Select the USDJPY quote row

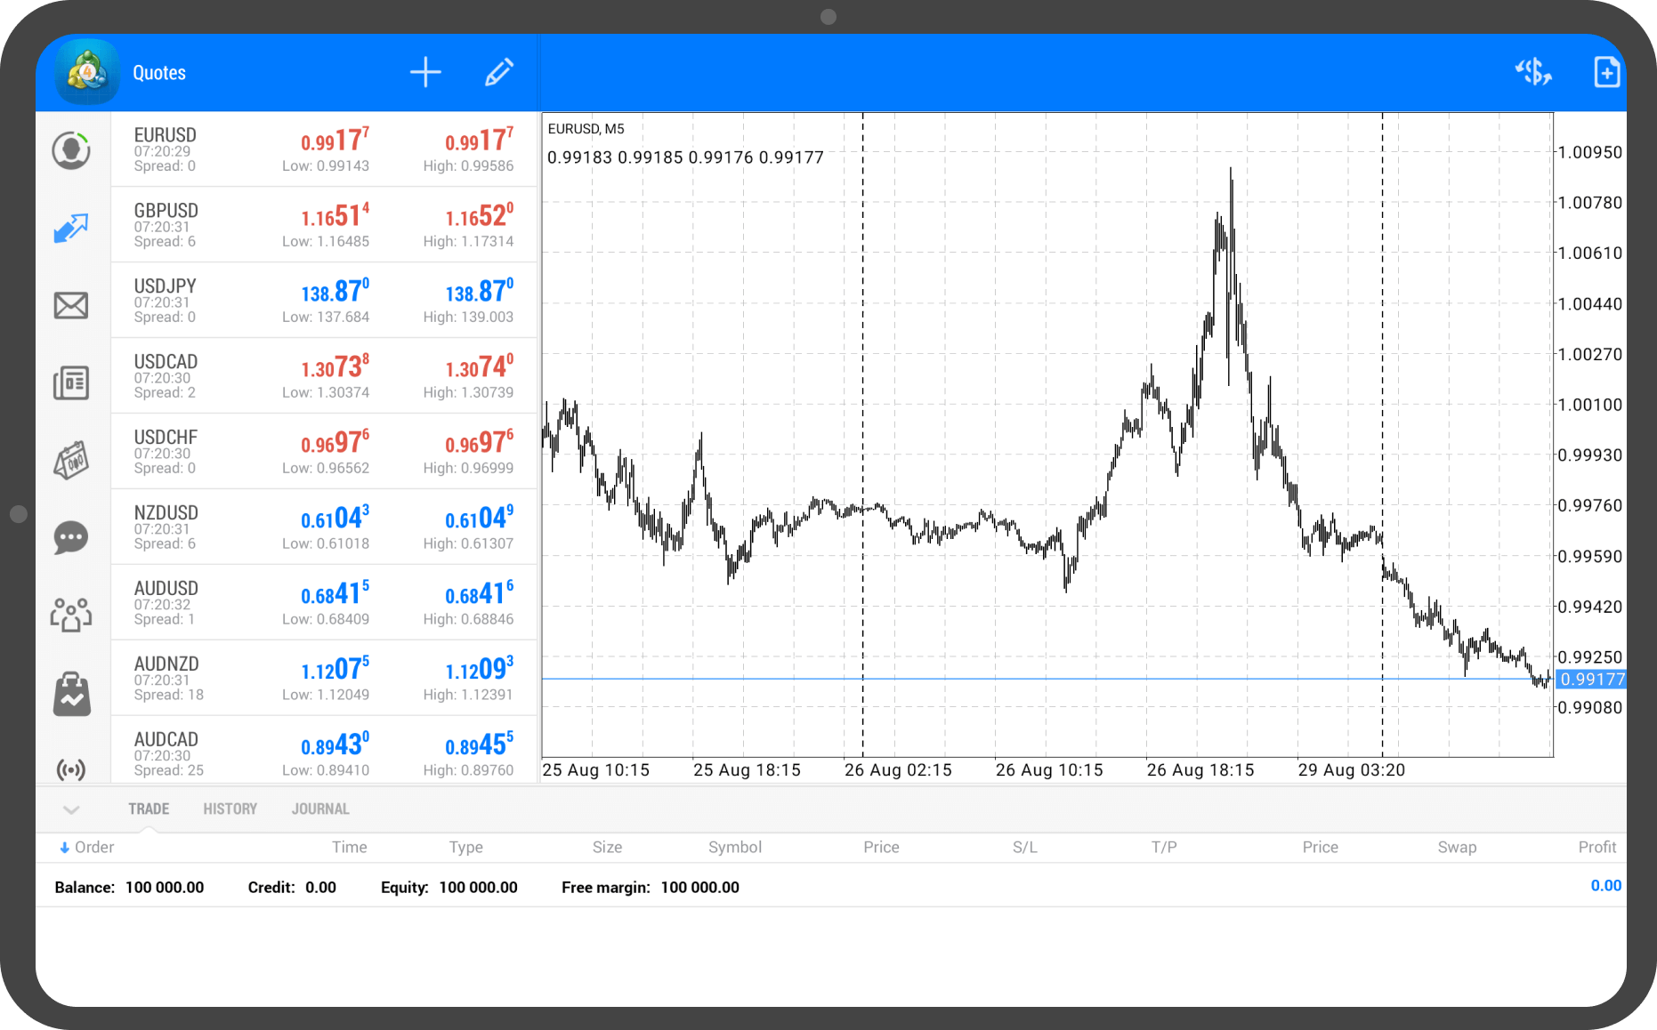coord(324,301)
